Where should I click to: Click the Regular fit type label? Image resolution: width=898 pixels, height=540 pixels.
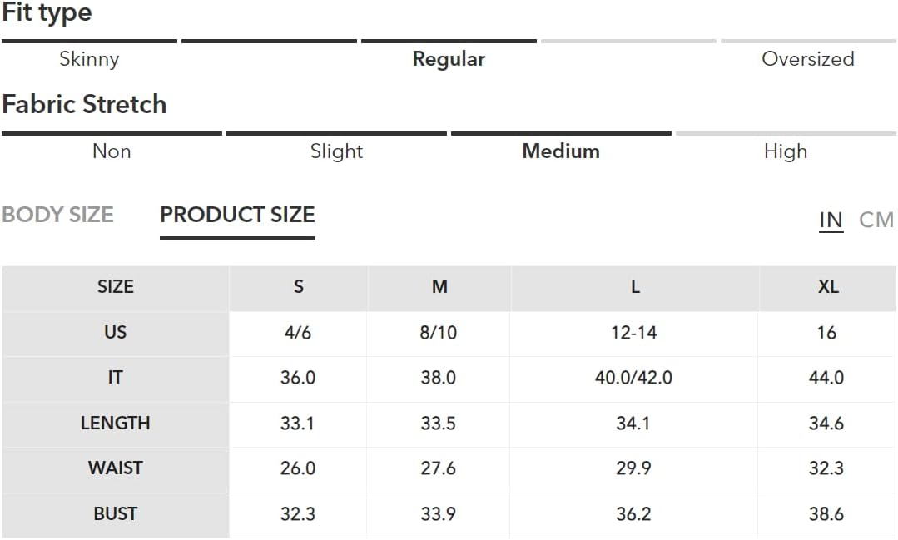[449, 59]
